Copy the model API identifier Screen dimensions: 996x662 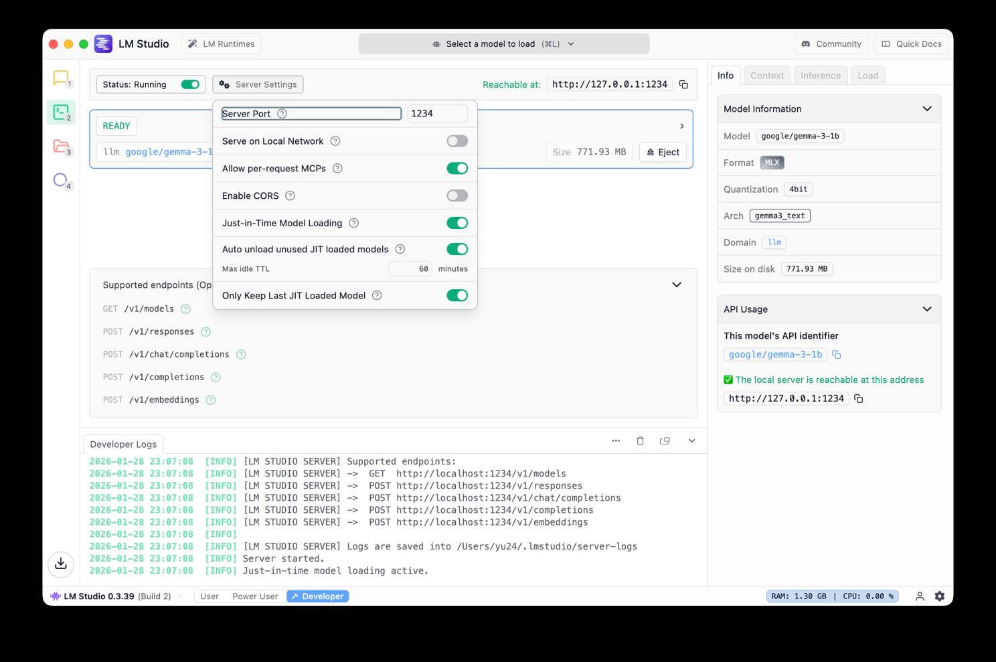836,355
